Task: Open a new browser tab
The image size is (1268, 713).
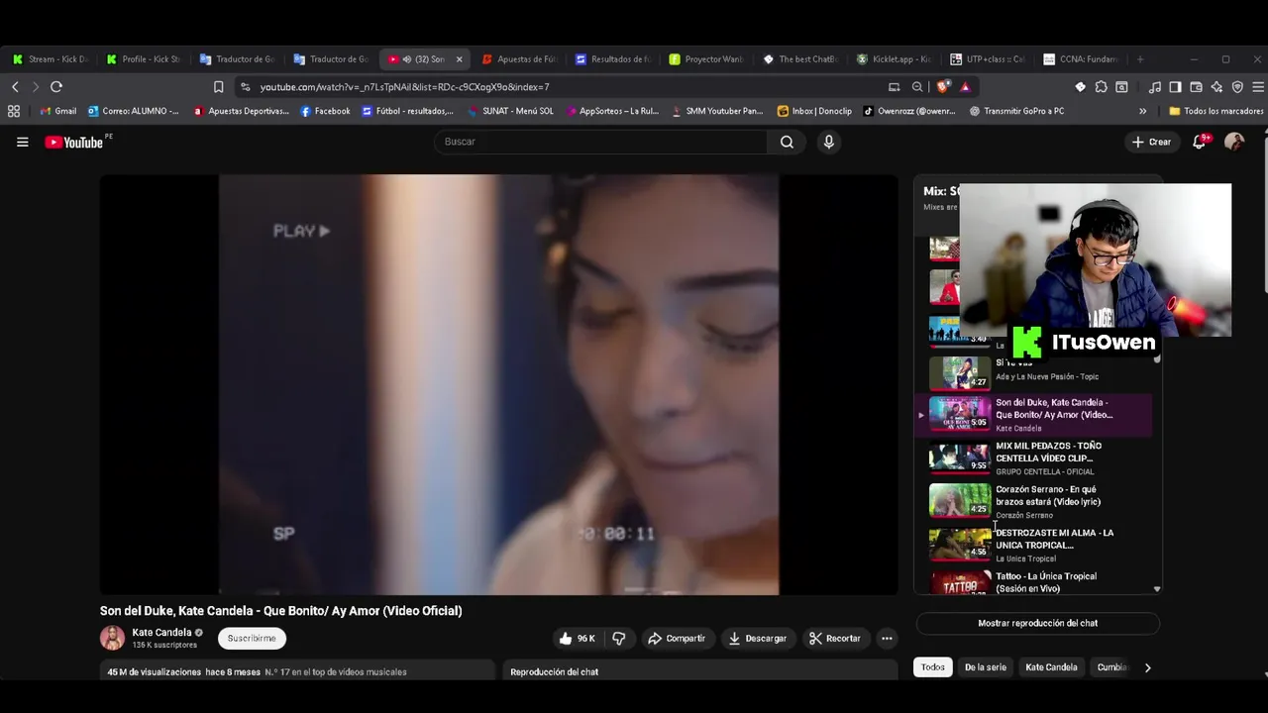Action: click(x=1140, y=59)
